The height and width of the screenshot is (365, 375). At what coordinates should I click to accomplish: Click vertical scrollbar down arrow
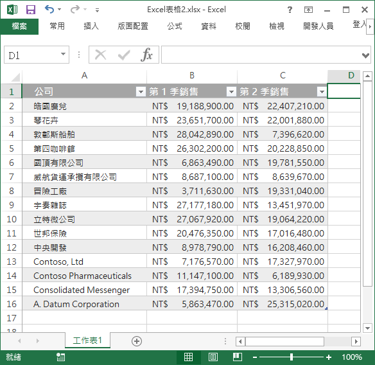[367, 328]
